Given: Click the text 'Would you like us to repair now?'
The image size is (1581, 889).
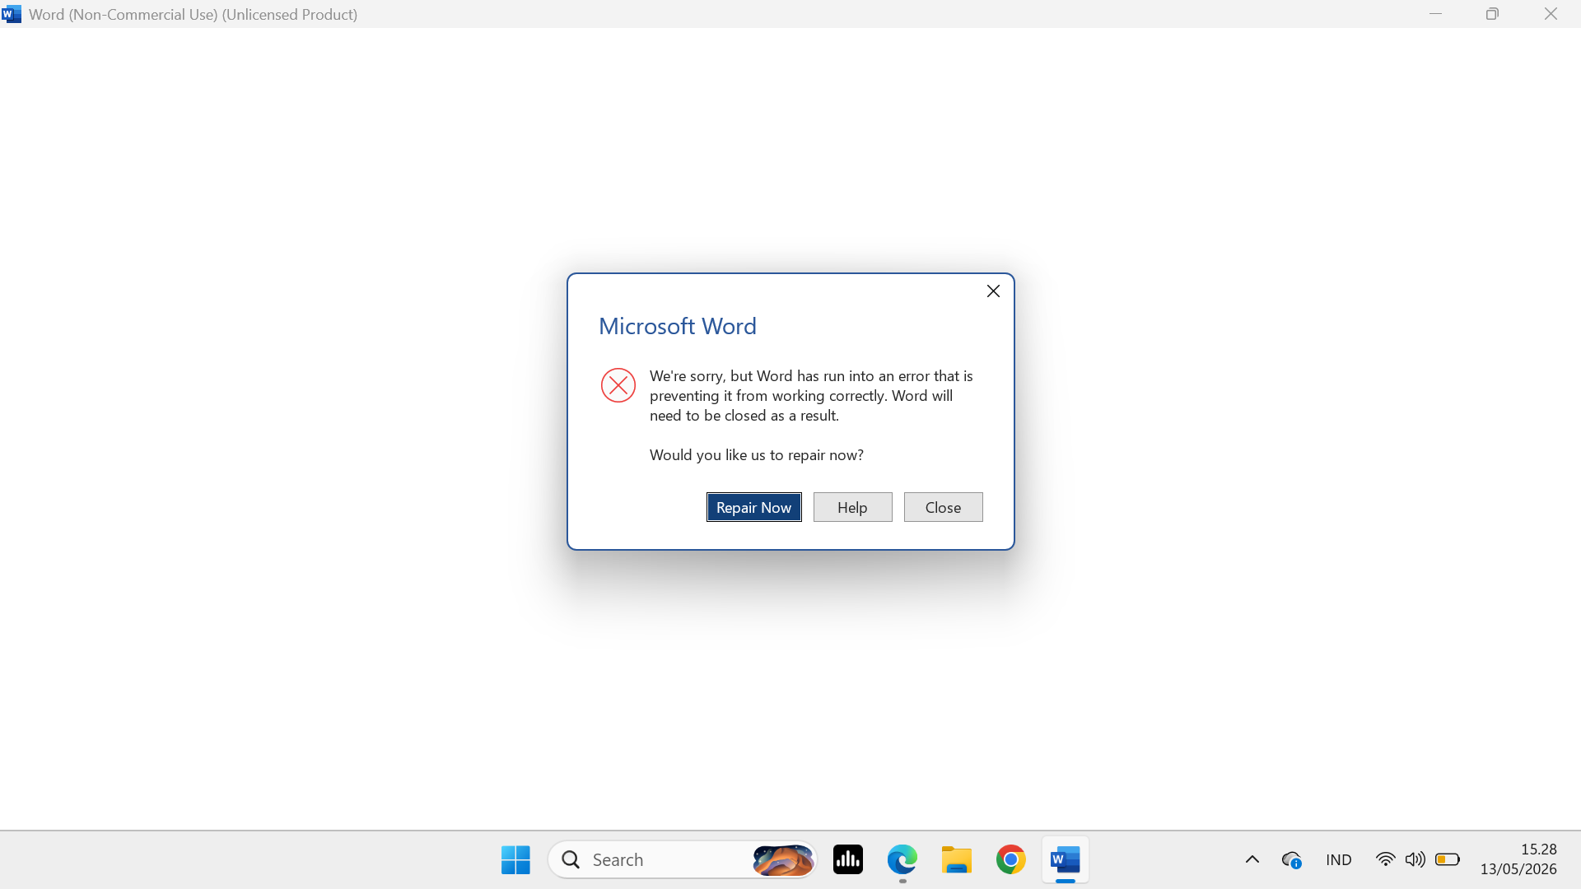Looking at the screenshot, I should coord(756,455).
